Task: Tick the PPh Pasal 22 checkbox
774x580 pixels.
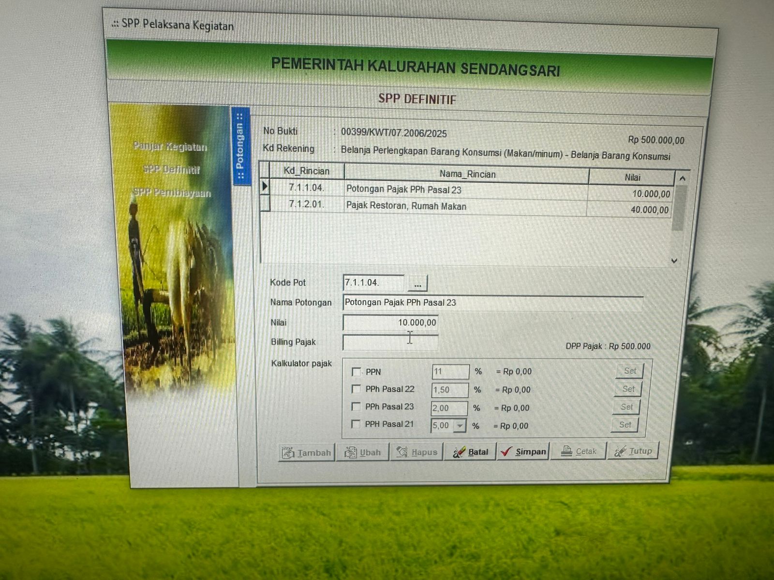Action: (x=356, y=389)
